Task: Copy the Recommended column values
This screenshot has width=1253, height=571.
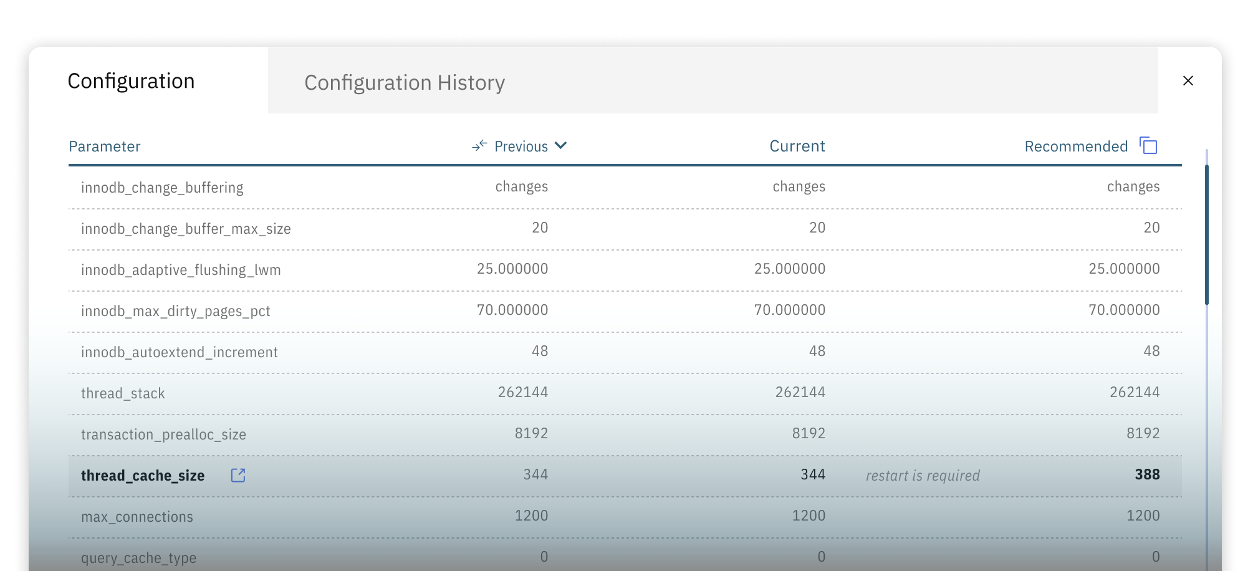Action: pos(1149,145)
